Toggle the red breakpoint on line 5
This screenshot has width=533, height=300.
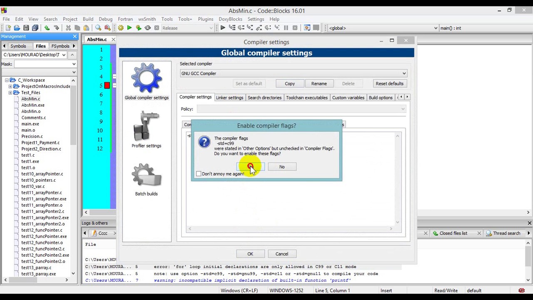click(107, 85)
